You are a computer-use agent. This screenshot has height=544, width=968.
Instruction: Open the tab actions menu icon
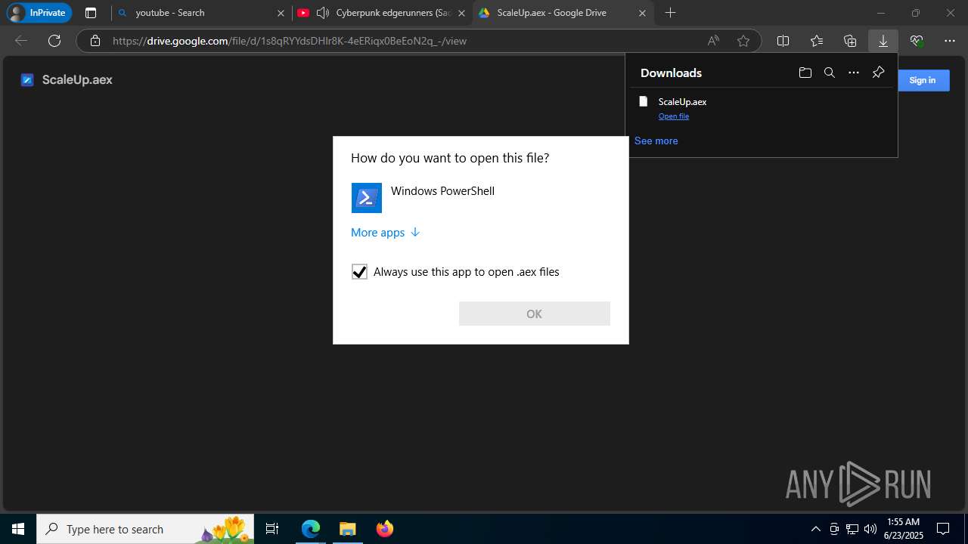coord(91,13)
